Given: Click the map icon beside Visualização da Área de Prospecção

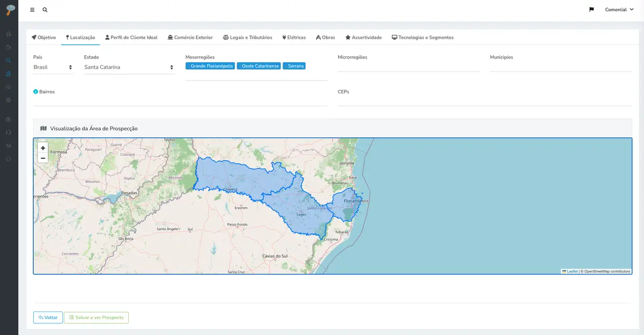Looking at the screenshot, I should coord(43,128).
